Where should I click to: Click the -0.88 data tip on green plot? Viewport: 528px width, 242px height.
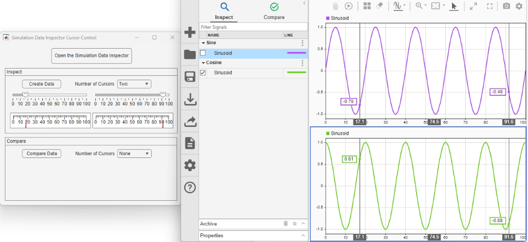point(497,221)
